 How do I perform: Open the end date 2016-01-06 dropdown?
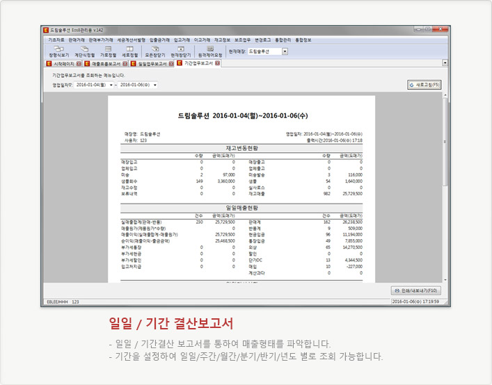[155, 85]
